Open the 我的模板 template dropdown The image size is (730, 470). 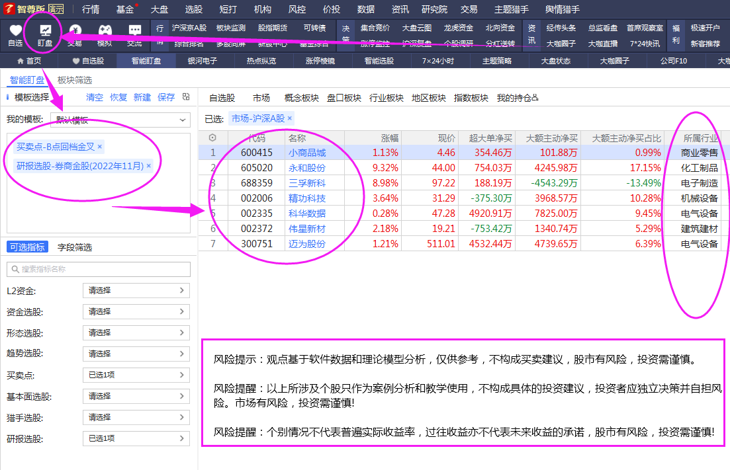tap(120, 120)
